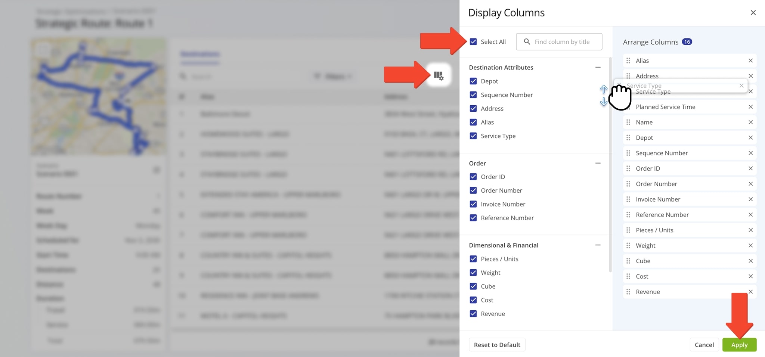The height and width of the screenshot is (357, 765).
Task: Uncheck the Select All checkbox
Action: click(473, 41)
